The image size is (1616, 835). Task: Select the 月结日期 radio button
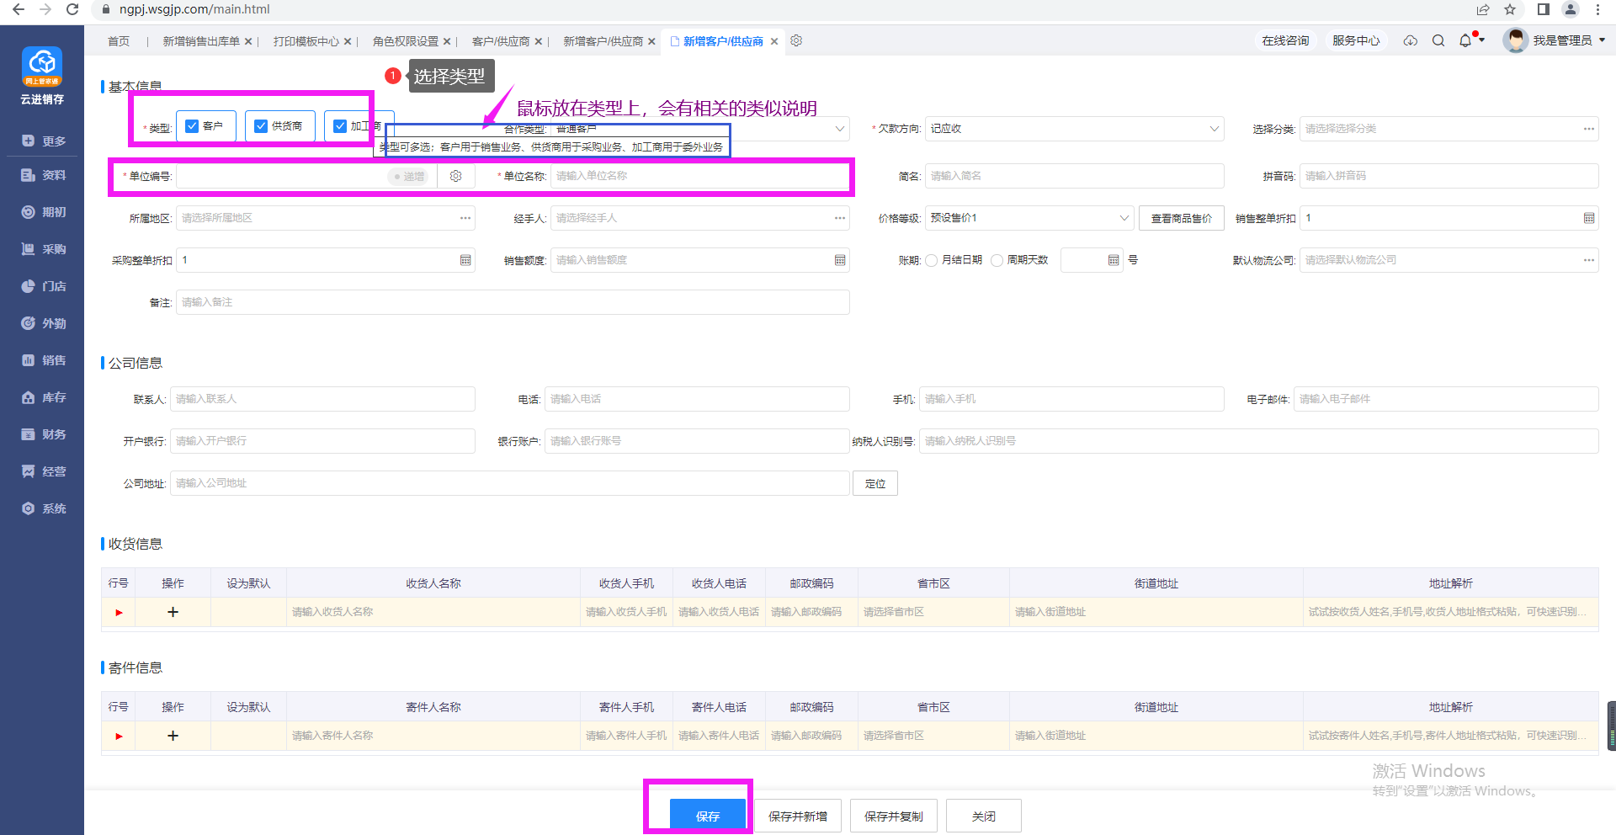pos(931,260)
